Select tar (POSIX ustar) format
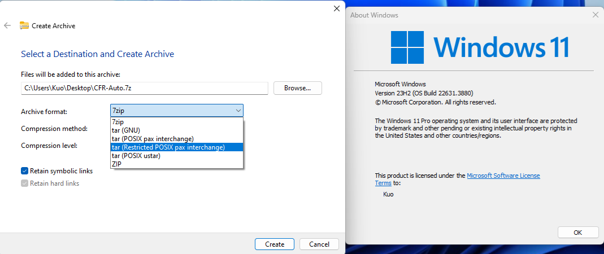604x254 pixels. (x=177, y=155)
